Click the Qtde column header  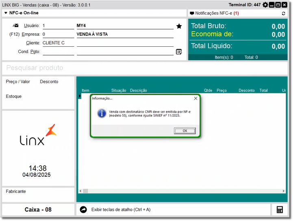(x=208, y=91)
